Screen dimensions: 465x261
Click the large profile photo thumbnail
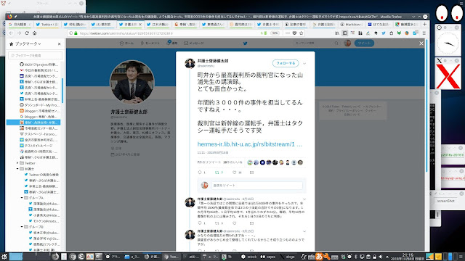pos(132,82)
